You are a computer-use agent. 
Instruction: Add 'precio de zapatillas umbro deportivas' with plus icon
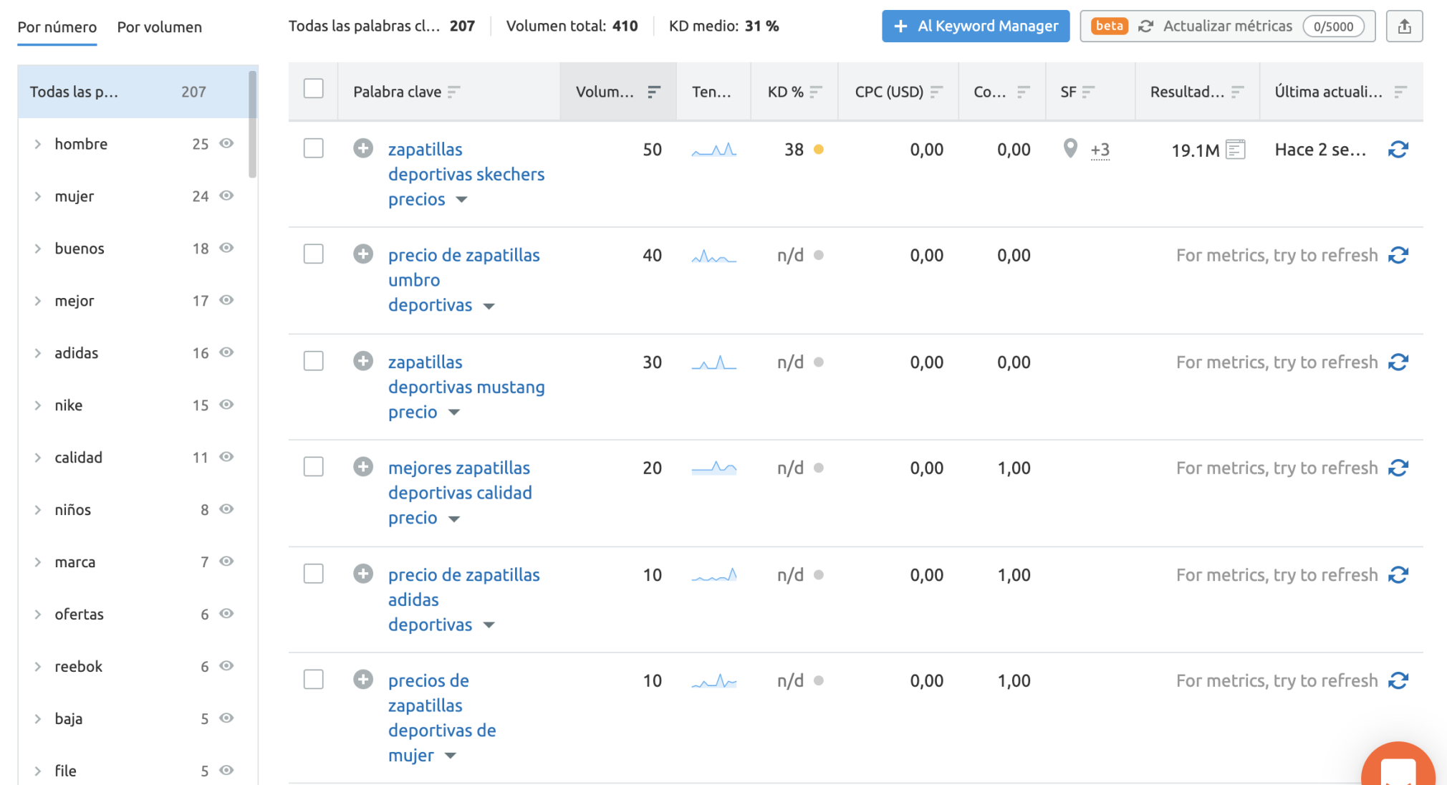pyautogui.click(x=363, y=254)
